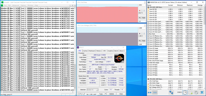Open Prime95 Options menu
Screen dimensions: 206x96
[x=23, y=5]
